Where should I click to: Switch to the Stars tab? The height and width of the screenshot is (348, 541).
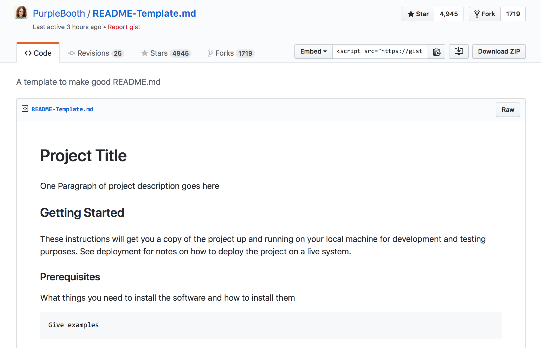coord(166,53)
